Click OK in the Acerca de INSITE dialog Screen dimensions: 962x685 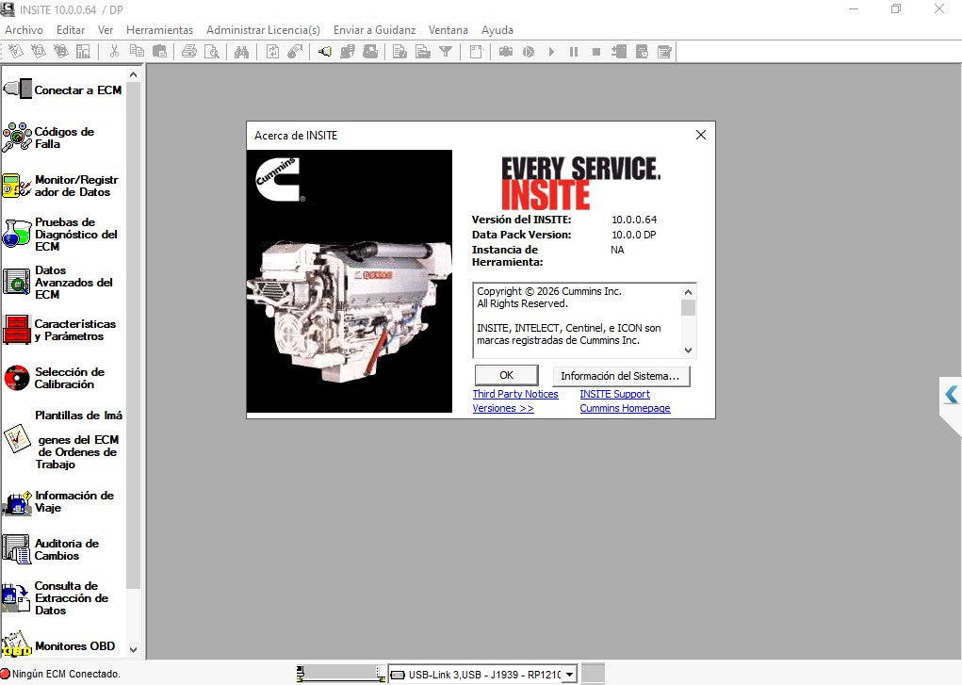506,376
